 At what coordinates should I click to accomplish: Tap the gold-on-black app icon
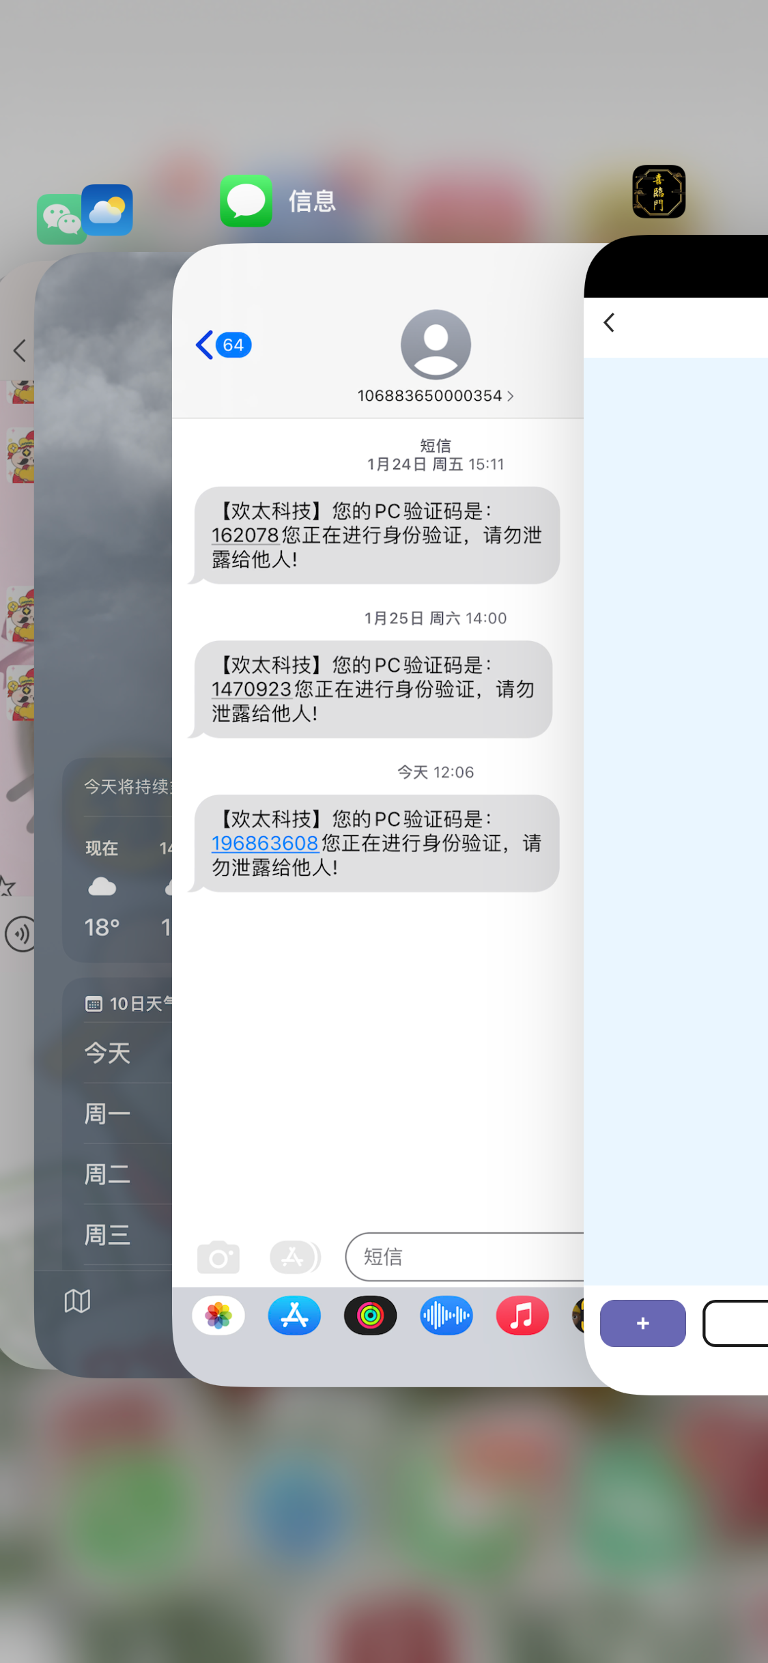[659, 192]
